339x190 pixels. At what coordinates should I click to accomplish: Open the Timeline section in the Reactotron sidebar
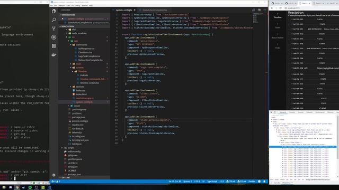[278, 16]
